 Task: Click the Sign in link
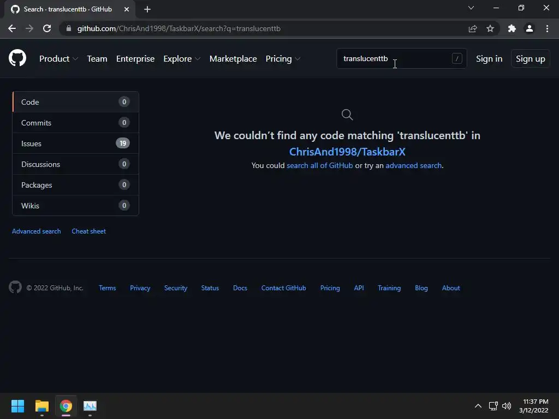click(489, 59)
